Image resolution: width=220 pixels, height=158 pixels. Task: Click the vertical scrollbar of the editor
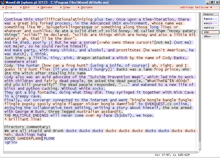pyautogui.click(x=199, y=82)
